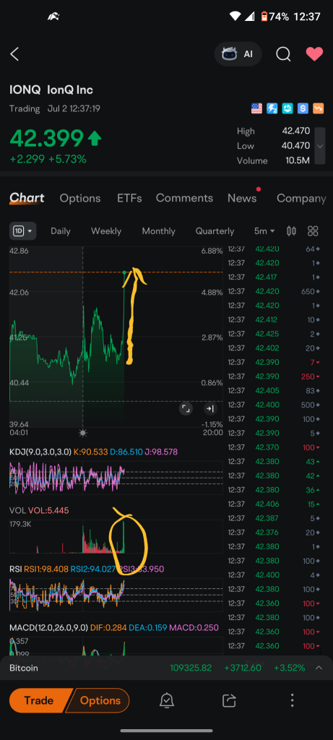
Task: Tap the MACD(12.0,26.0,9.0) indicator label
Action: tap(48, 628)
